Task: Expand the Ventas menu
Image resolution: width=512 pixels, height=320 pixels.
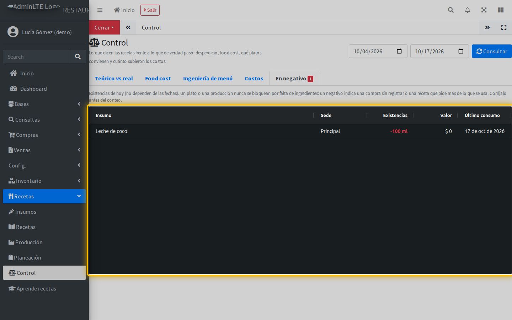Action: [44, 150]
